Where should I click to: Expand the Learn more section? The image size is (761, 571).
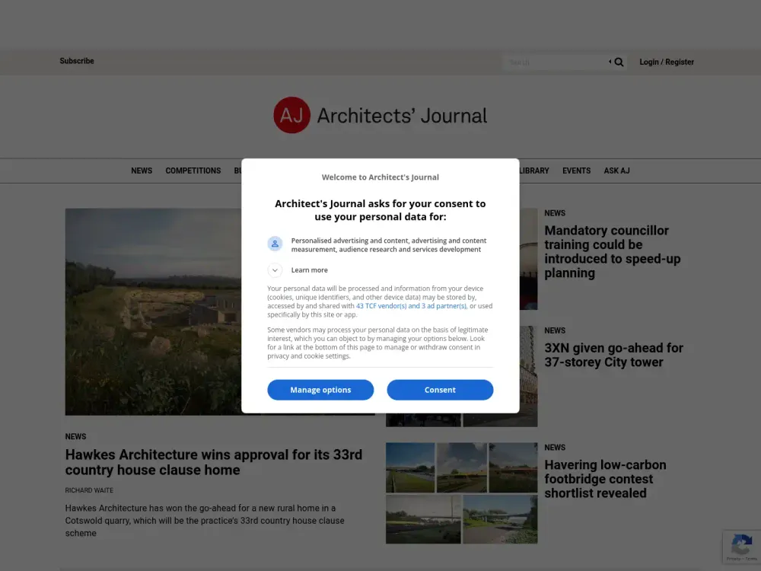(x=309, y=270)
